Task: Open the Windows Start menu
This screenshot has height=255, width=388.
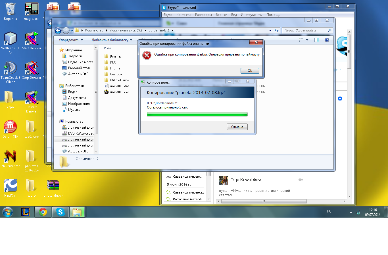Action: pyautogui.click(x=8, y=212)
